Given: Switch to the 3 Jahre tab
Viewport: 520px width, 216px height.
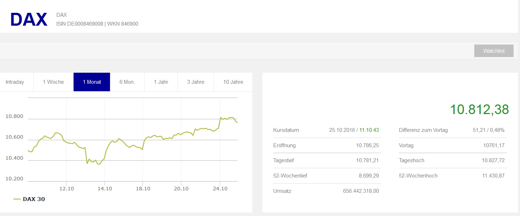Looking at the screenshot, I should coord(196,82).
